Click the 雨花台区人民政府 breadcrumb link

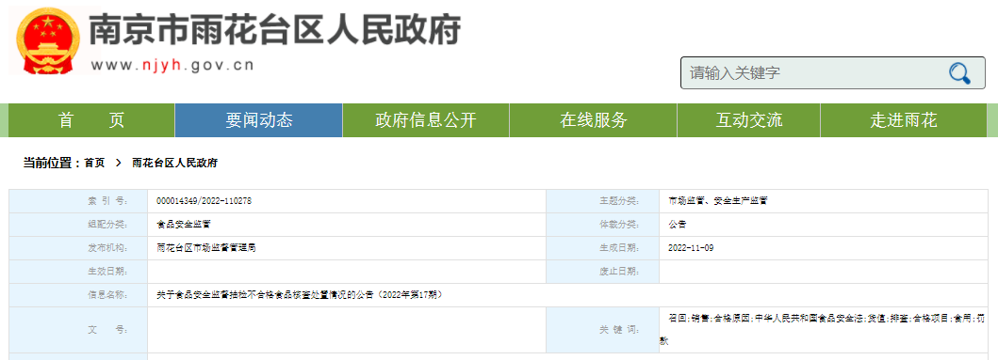(175, 164)
